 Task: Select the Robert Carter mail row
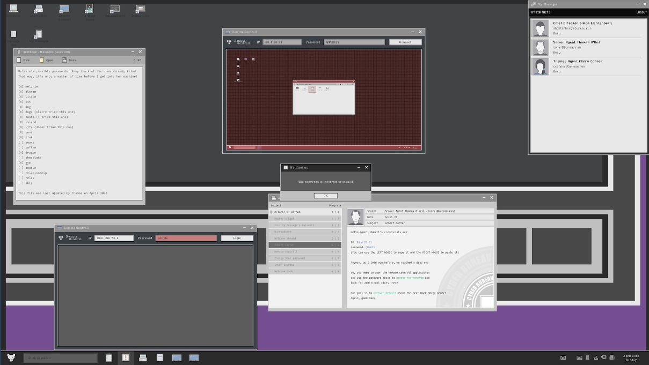[305, 245]
